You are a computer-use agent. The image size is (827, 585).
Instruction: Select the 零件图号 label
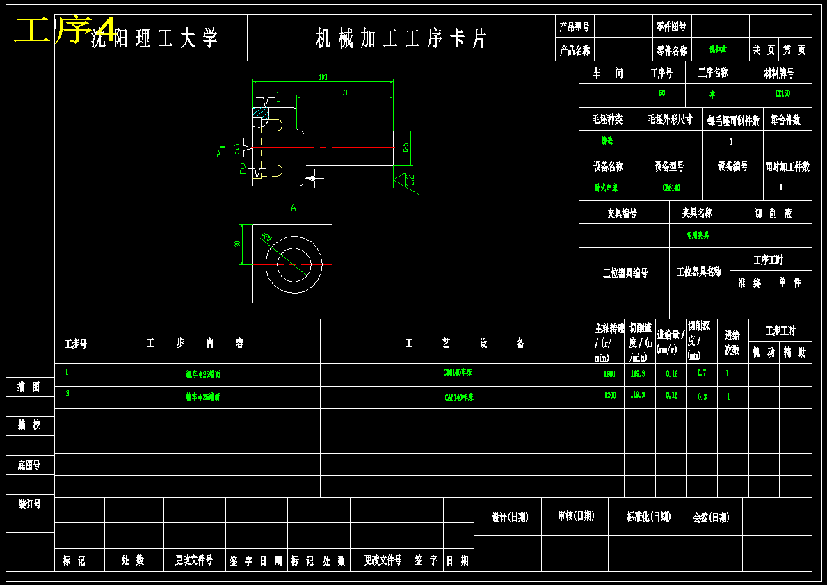point(671,26)
